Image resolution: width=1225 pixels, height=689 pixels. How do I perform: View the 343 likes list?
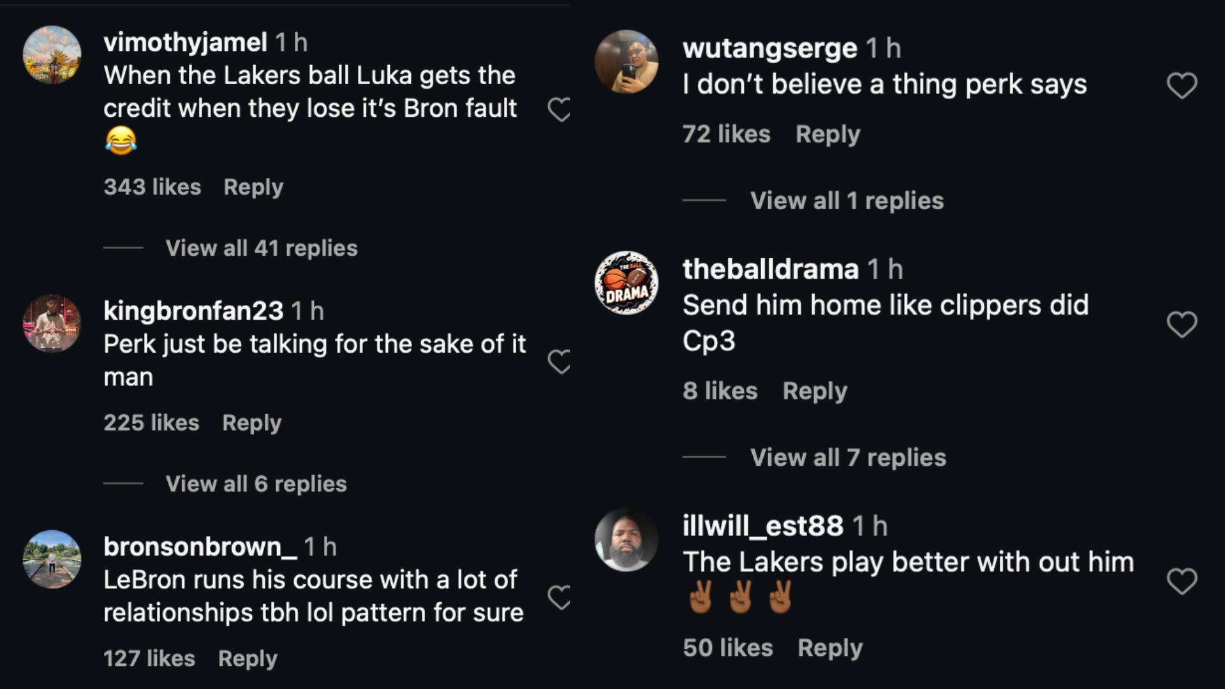152,188
